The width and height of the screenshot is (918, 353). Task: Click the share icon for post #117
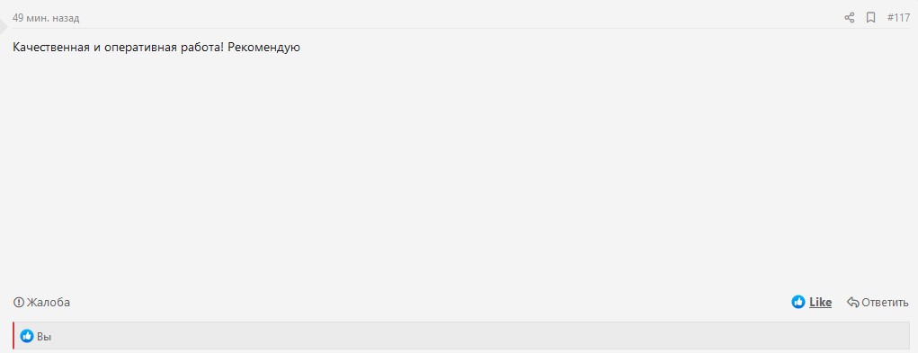[850, 18]
